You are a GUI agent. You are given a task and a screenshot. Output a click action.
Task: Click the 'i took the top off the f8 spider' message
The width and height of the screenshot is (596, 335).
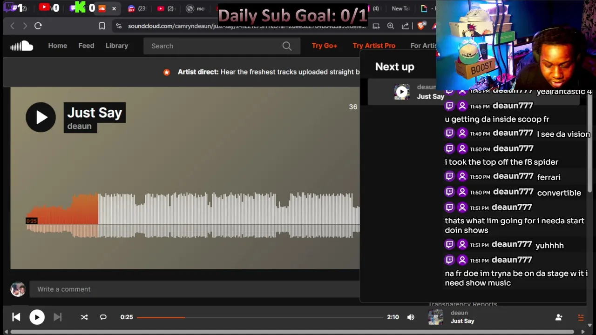pyautogui.click(x=501, y=162)
